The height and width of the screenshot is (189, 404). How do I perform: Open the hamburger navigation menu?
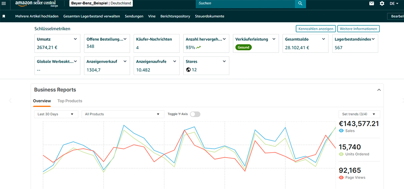click(x=4, y=3)
